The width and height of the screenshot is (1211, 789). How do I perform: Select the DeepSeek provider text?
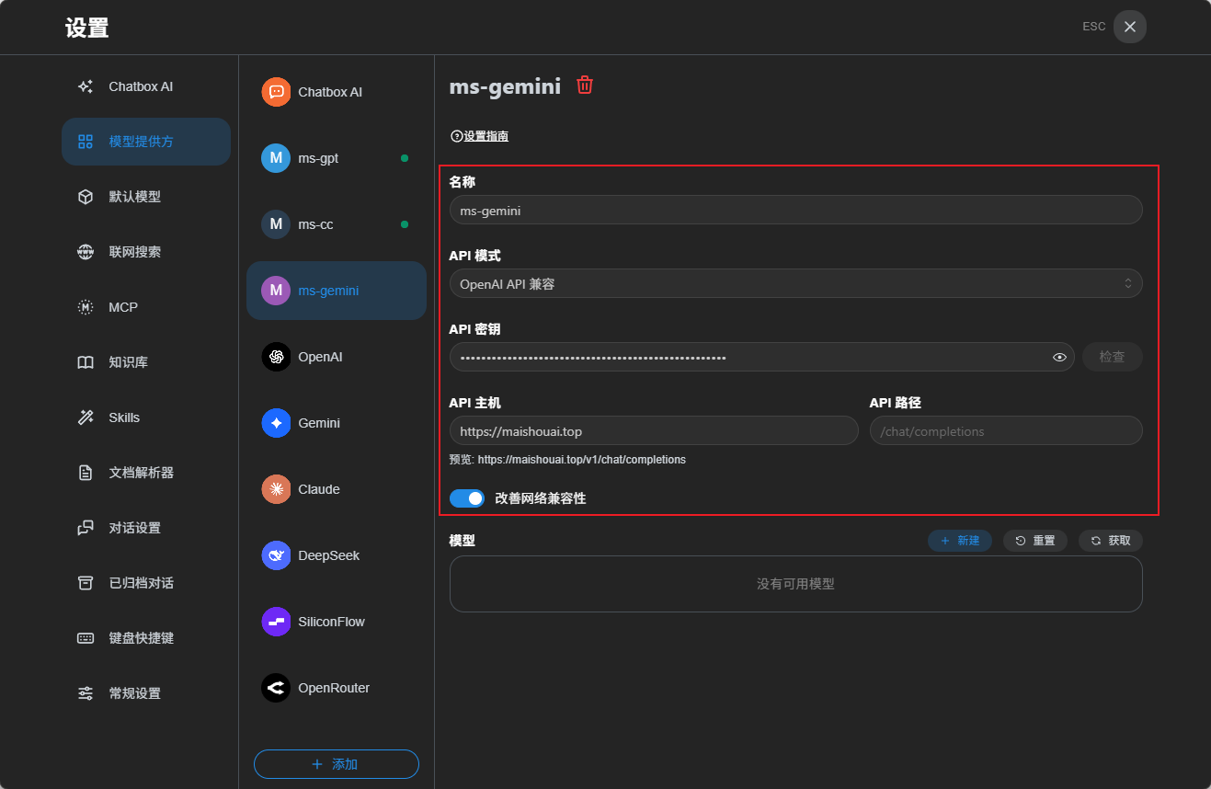coord(329,555)
